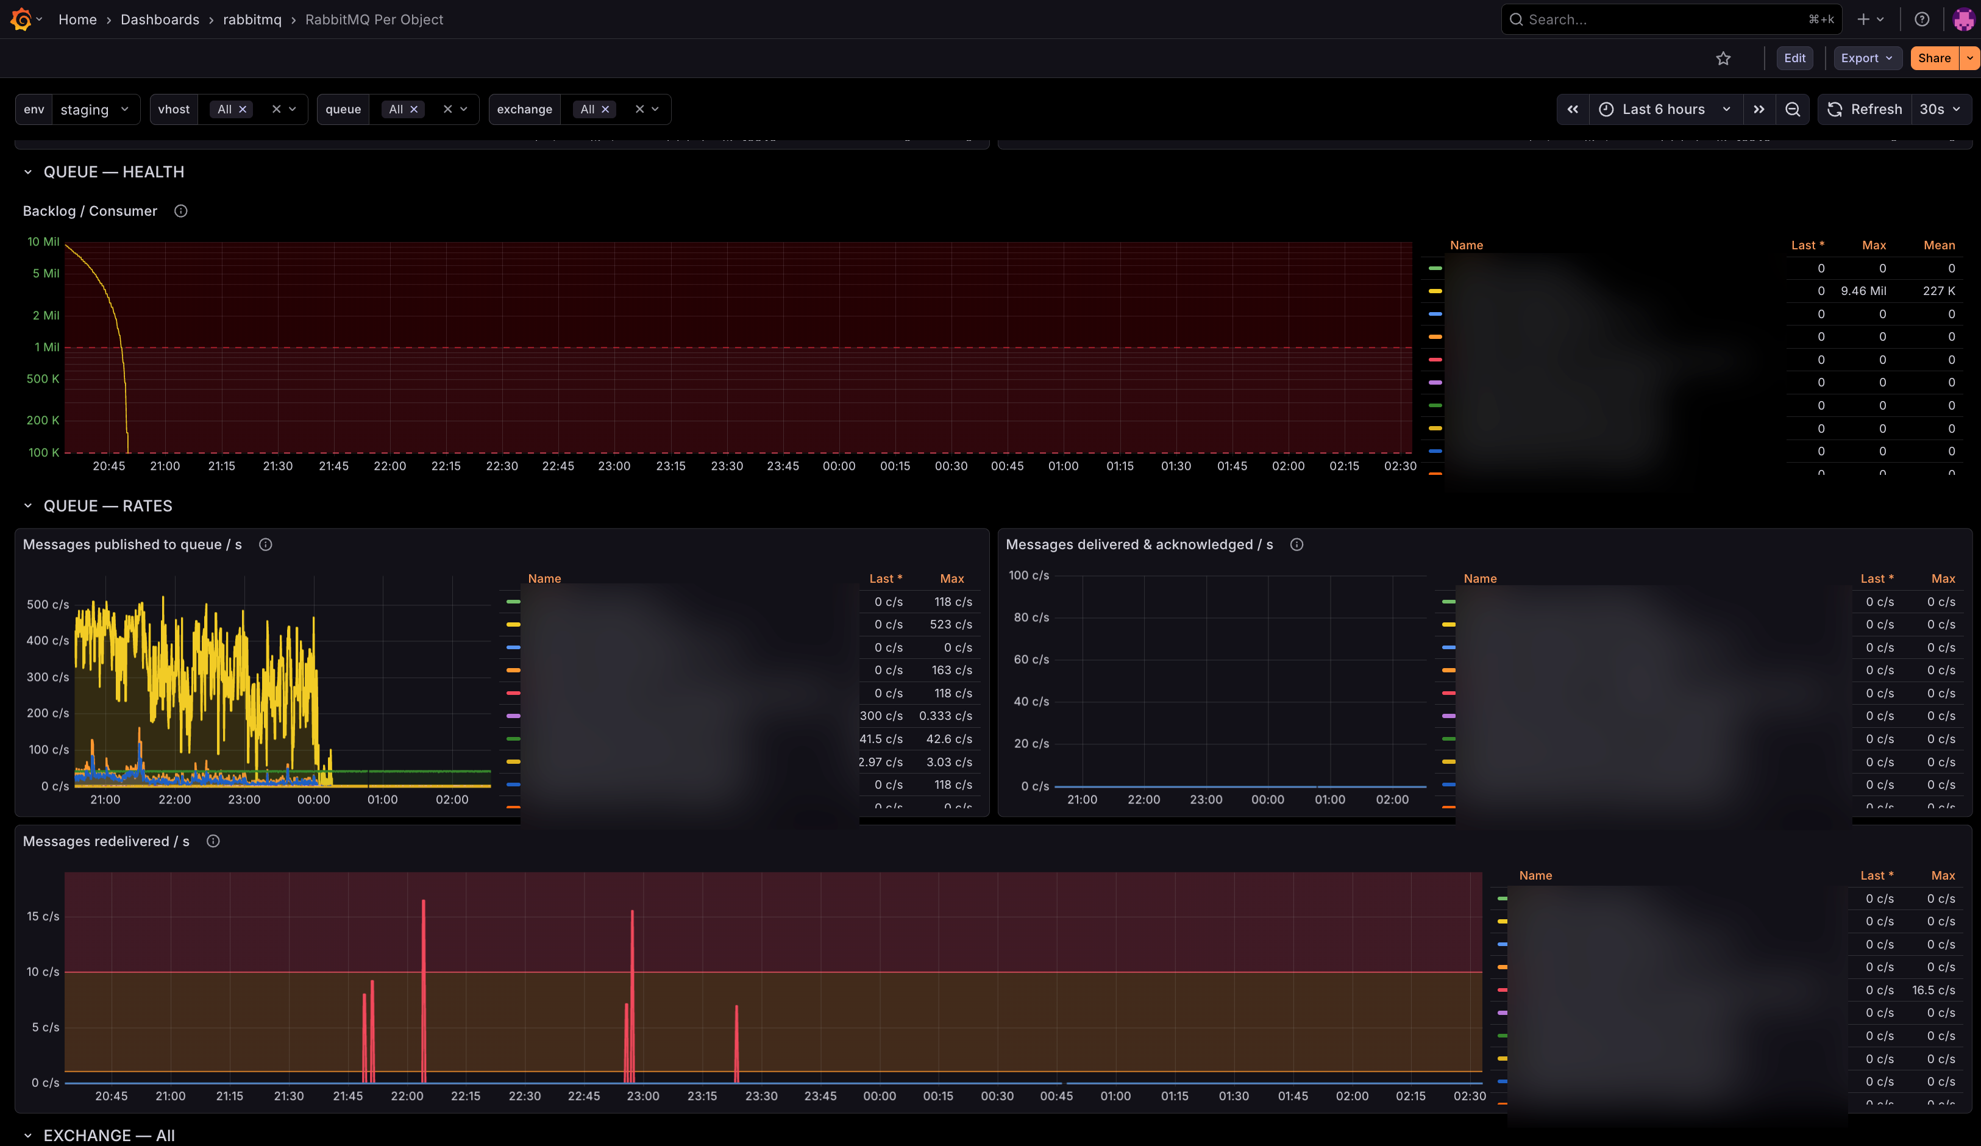This screenshot has width=1981, height=1146.
Task: Click RabbitMQ Per Object breadcrumb title
Action: coord(374,20)
